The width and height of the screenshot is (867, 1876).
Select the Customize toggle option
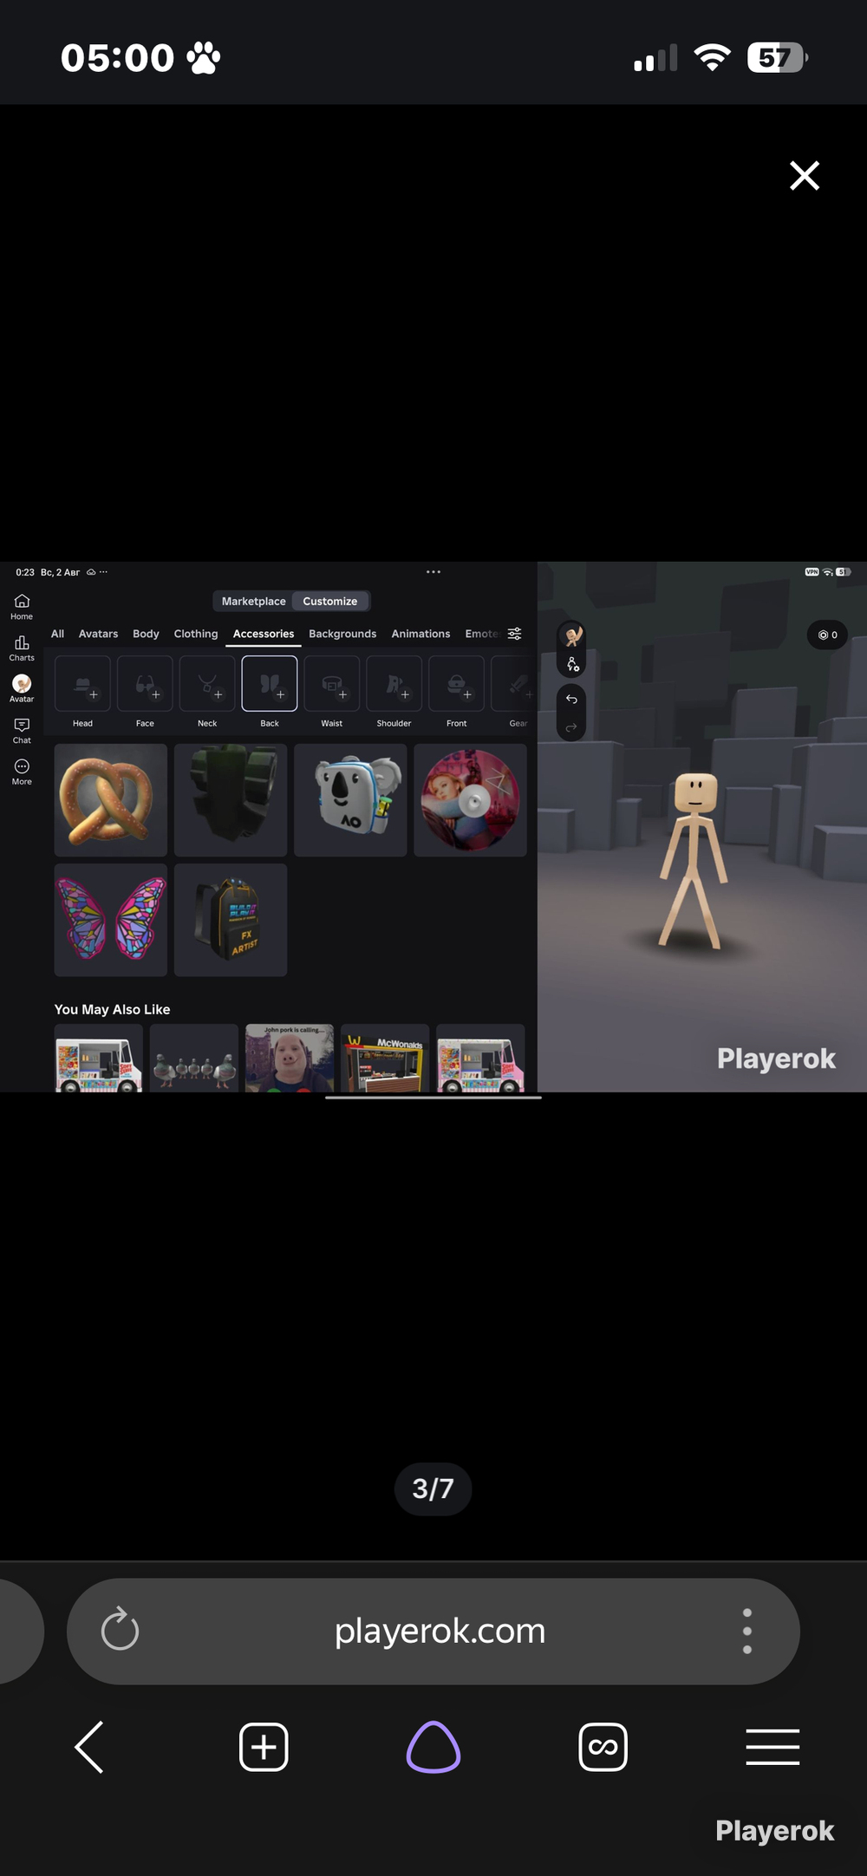coord(330,601)
